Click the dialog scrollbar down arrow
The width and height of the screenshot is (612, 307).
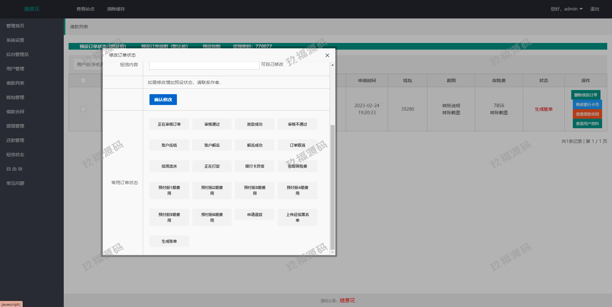332,252
